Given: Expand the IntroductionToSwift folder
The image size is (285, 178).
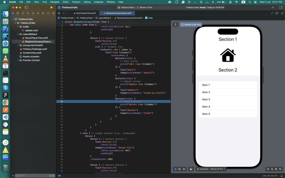Looking at the screenshot, I should click(18, 45).
